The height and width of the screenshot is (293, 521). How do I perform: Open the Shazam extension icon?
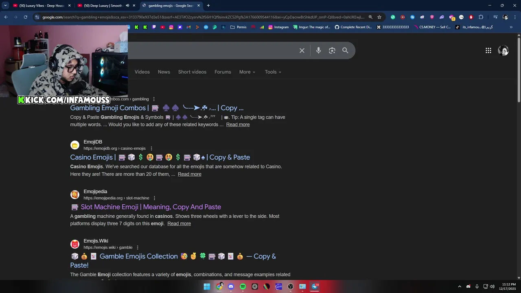coord(412,17)
